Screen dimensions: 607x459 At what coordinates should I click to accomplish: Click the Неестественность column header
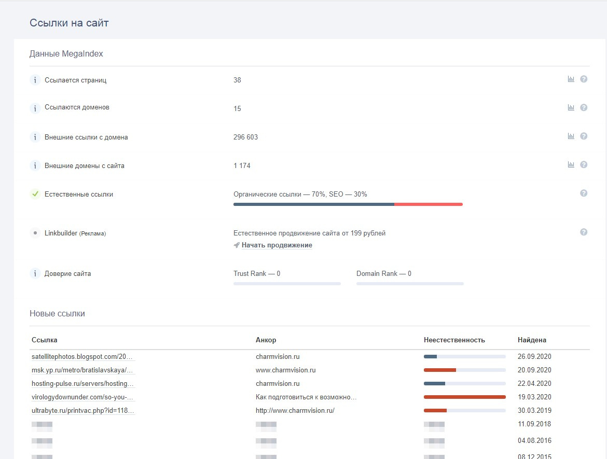pos(454,340)
